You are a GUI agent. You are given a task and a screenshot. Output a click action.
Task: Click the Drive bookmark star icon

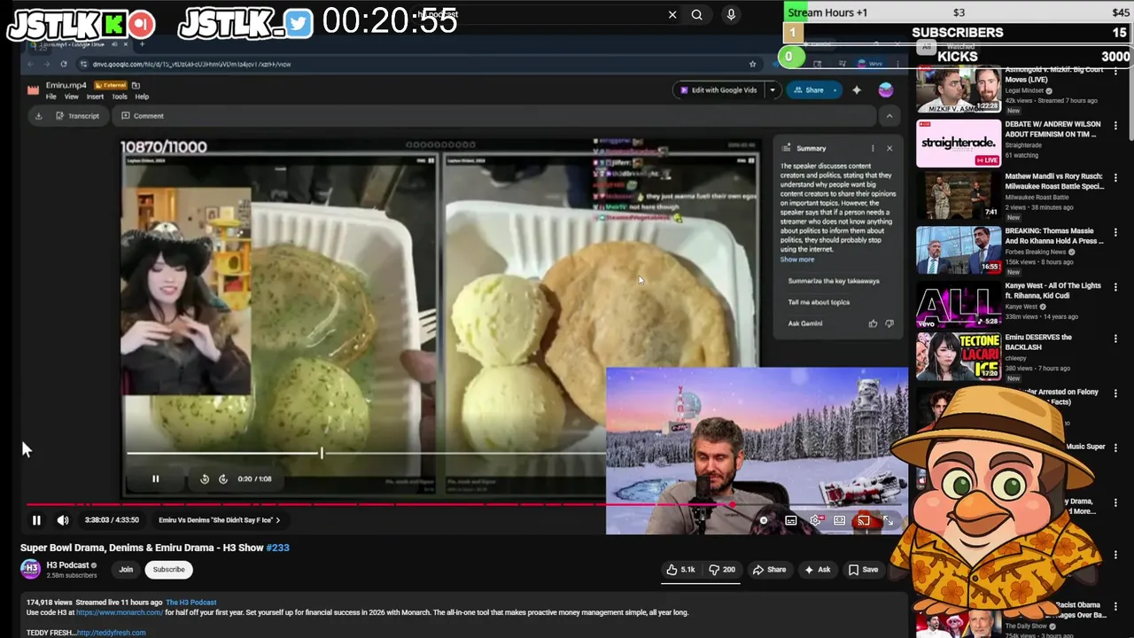[753, 64]
